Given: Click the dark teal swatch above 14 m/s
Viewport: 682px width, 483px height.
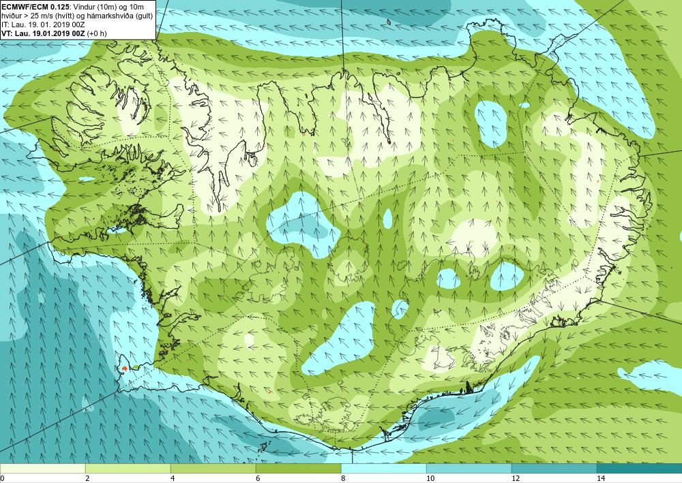Looking at the screenshot, I should tap(640, 469).
